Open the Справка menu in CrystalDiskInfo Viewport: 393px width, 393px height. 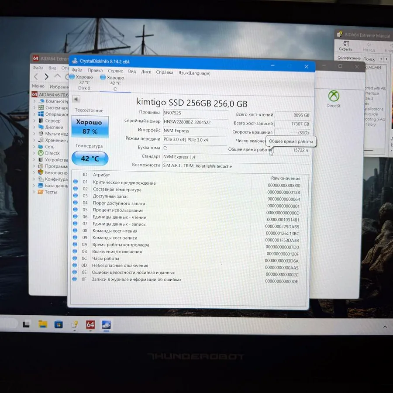(x=165, y=72)
